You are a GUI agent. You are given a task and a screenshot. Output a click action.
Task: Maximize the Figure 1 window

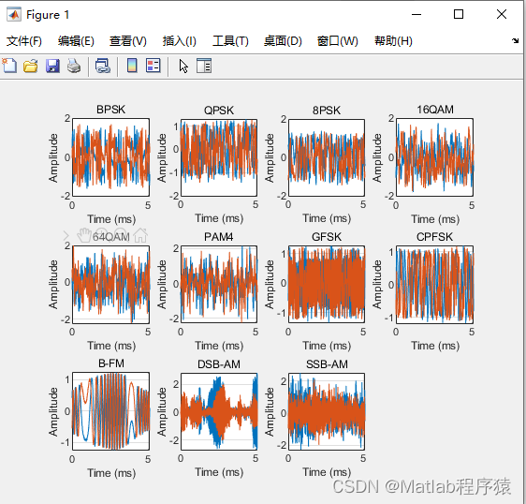(x=459, y=14)
